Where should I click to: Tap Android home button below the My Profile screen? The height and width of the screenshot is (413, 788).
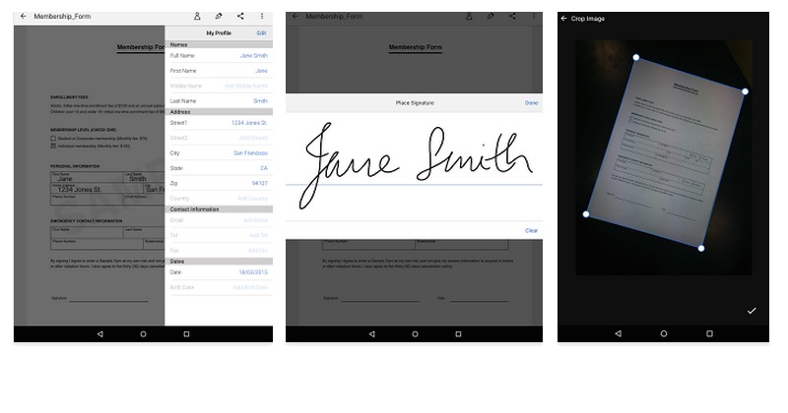(143, 333)
